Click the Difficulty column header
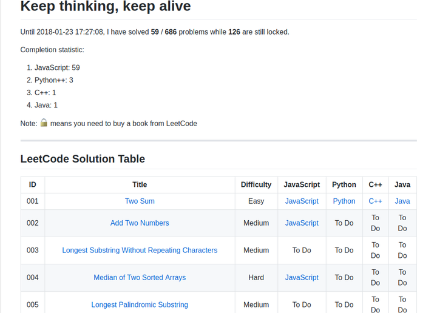Viewport: 437px width, 313px height. click(x=256, y=184)
